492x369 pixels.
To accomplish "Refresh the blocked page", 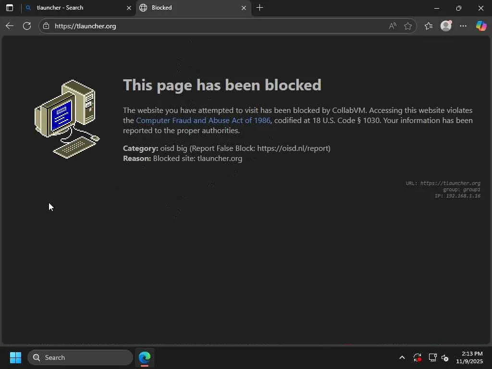I will point(27,26).
